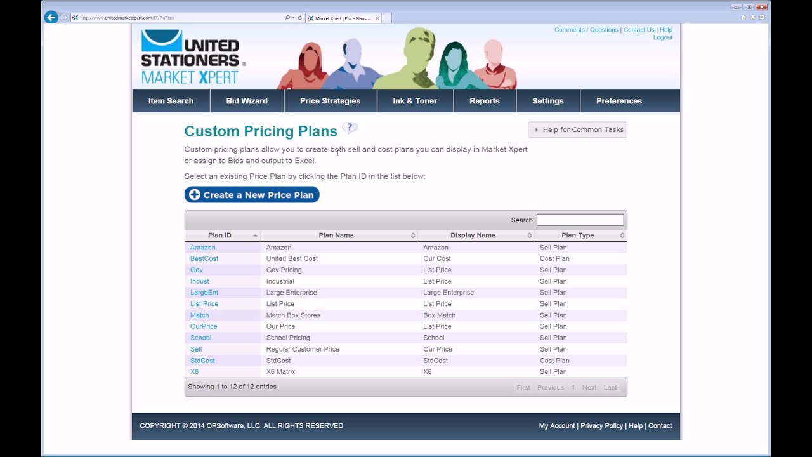This screenshot has width=812, height=457.
Task: Click the browser back arrow button
Action: pyautogui.click(x=51, y=18)
